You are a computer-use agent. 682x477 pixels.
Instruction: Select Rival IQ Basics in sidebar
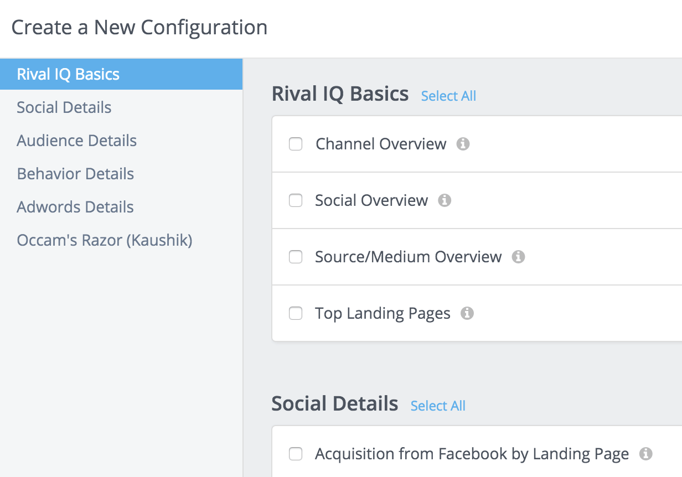121,74
